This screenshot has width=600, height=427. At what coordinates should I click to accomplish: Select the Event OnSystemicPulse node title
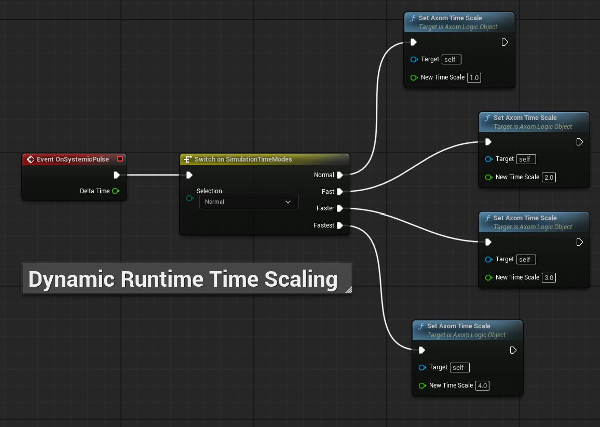[x=73, y=159]
